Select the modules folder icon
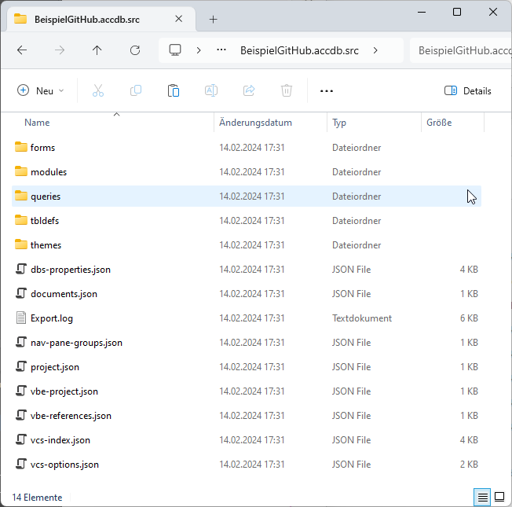The width and height of the screenshot is (512, 507). pos(21,171)
